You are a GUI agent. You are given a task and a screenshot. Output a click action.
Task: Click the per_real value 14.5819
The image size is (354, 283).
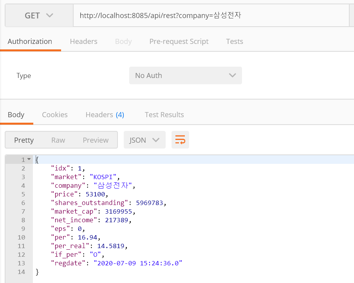pos(110,246)
